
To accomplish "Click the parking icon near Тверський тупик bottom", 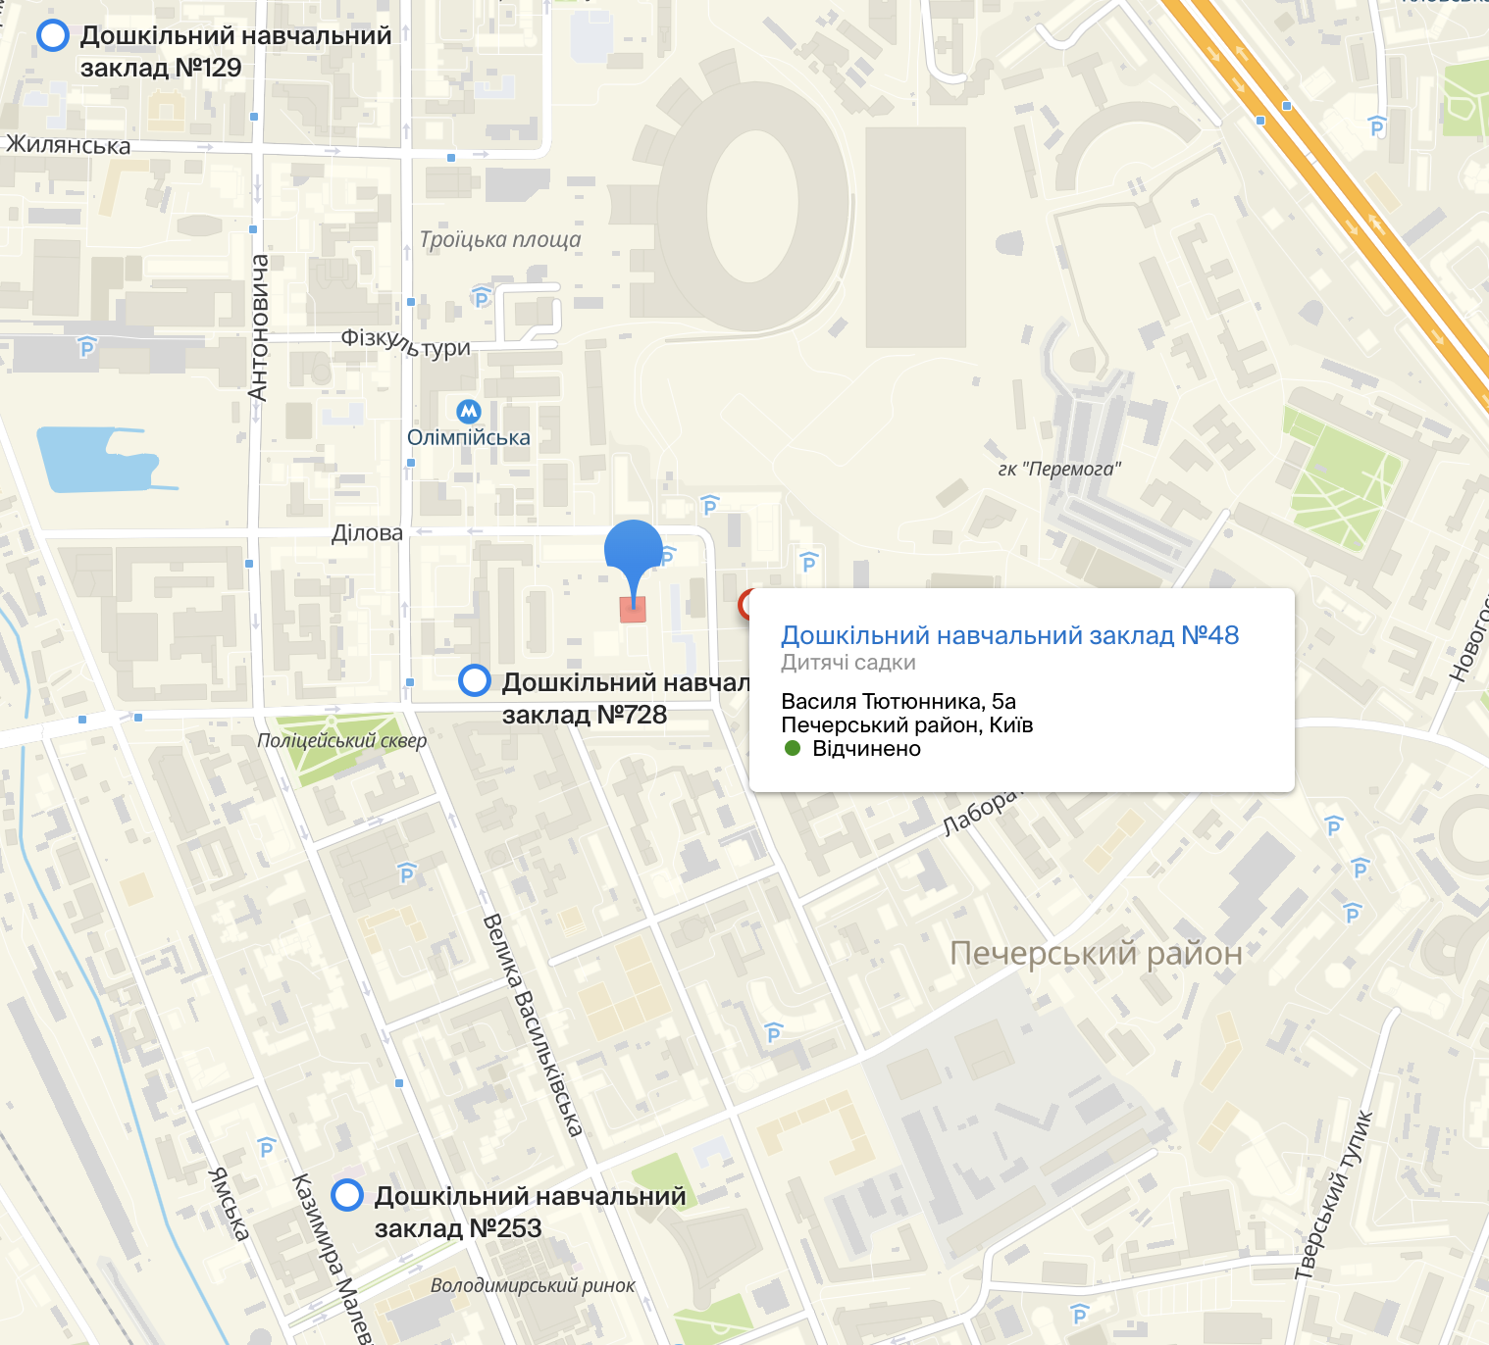I will coord(1080,1314).
